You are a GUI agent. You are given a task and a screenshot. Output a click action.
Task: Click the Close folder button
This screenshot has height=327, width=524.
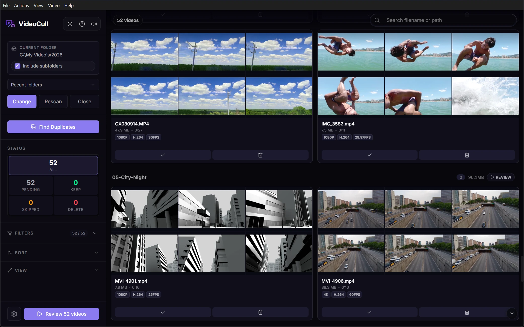pos(85,102)
